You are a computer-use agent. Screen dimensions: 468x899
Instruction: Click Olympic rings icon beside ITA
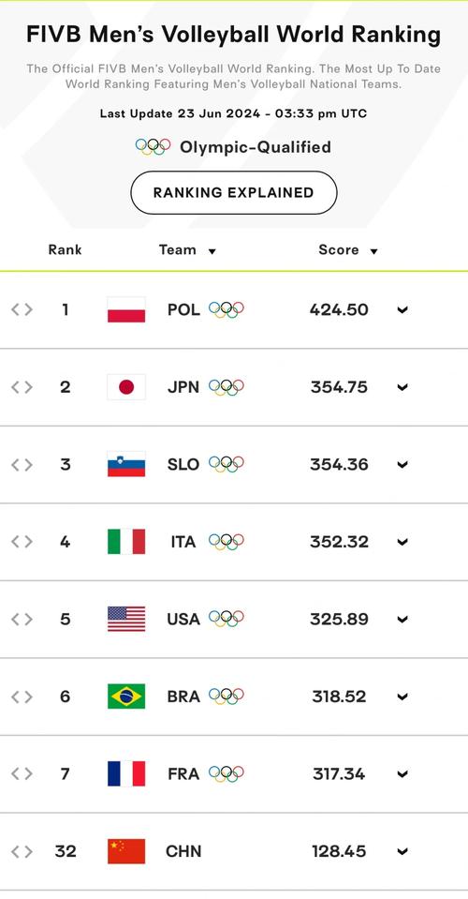[226, 542]
